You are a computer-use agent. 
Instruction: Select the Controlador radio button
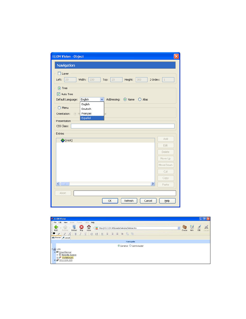pos(130,246)
